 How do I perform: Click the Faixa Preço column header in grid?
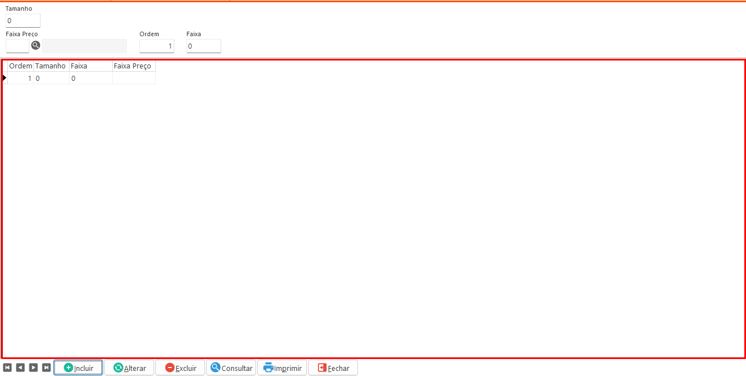click(133, 66)
